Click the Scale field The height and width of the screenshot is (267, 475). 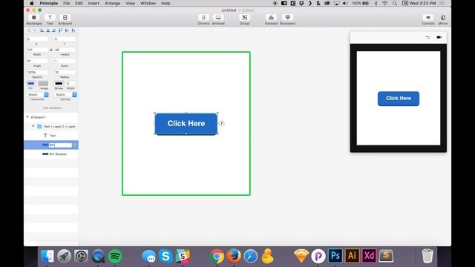click(65, 61)
